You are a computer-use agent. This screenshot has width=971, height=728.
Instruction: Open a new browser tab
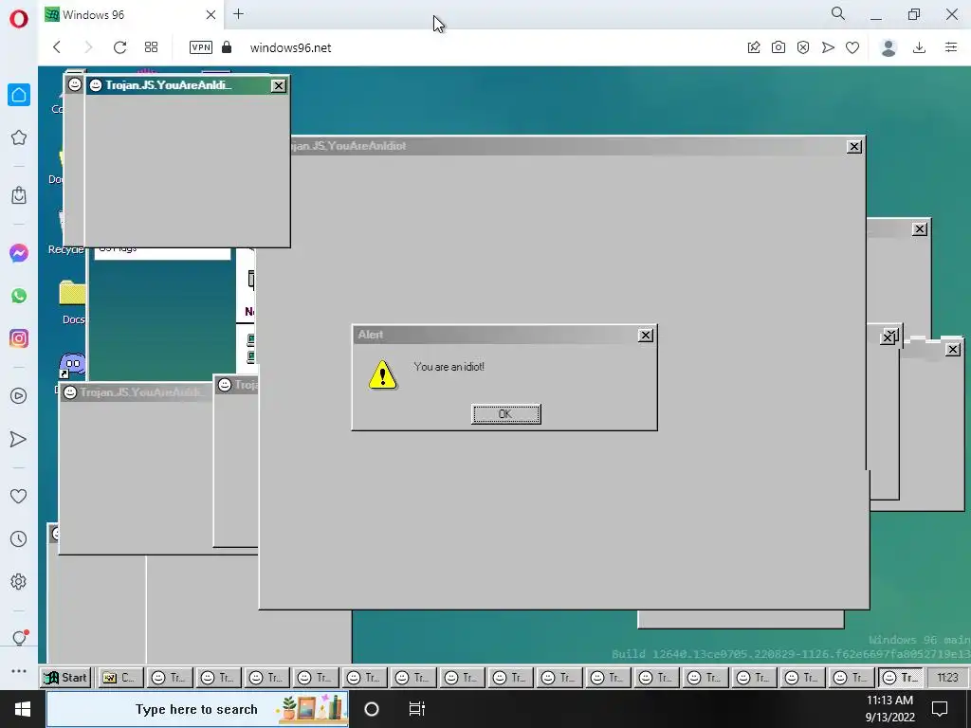click(238, 13)
